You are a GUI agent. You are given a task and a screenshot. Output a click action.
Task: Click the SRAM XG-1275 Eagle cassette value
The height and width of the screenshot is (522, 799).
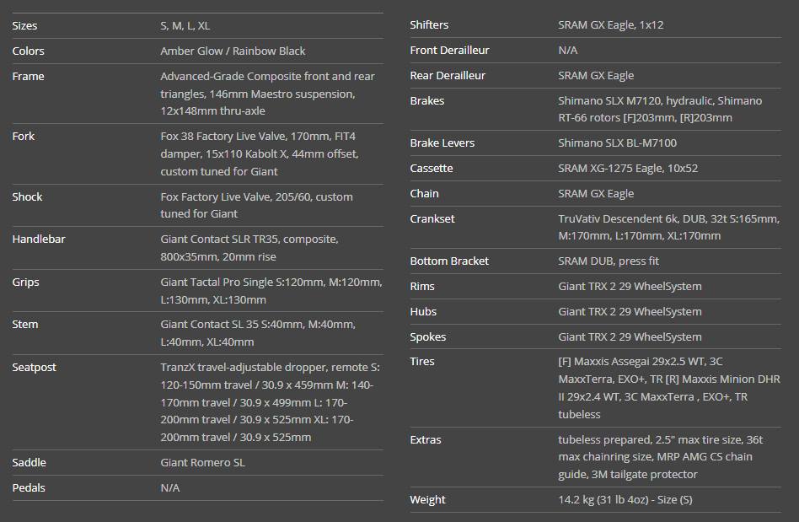point(628,169)
